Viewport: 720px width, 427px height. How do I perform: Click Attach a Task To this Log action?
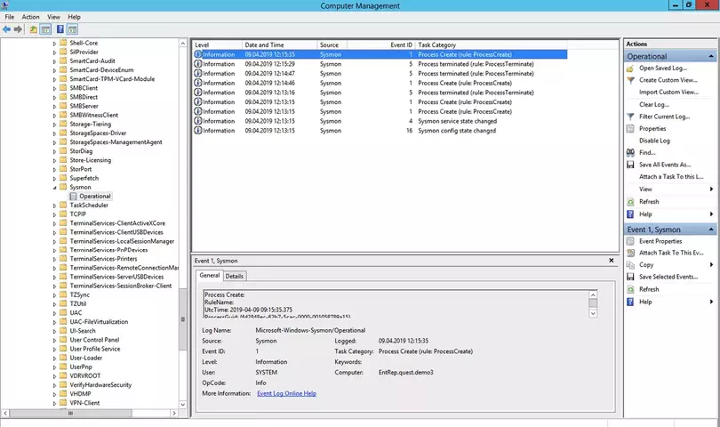pos(671,176)
